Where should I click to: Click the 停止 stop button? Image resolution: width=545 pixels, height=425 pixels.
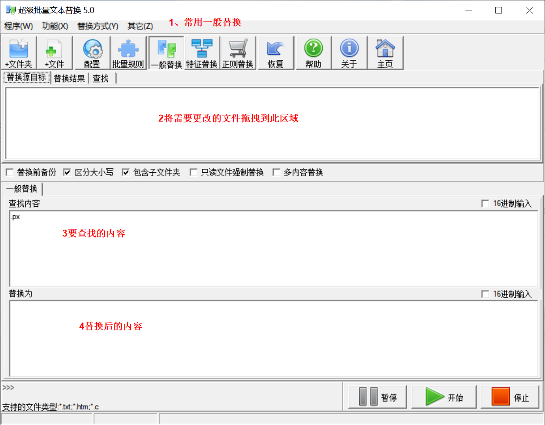coord(510,397)
